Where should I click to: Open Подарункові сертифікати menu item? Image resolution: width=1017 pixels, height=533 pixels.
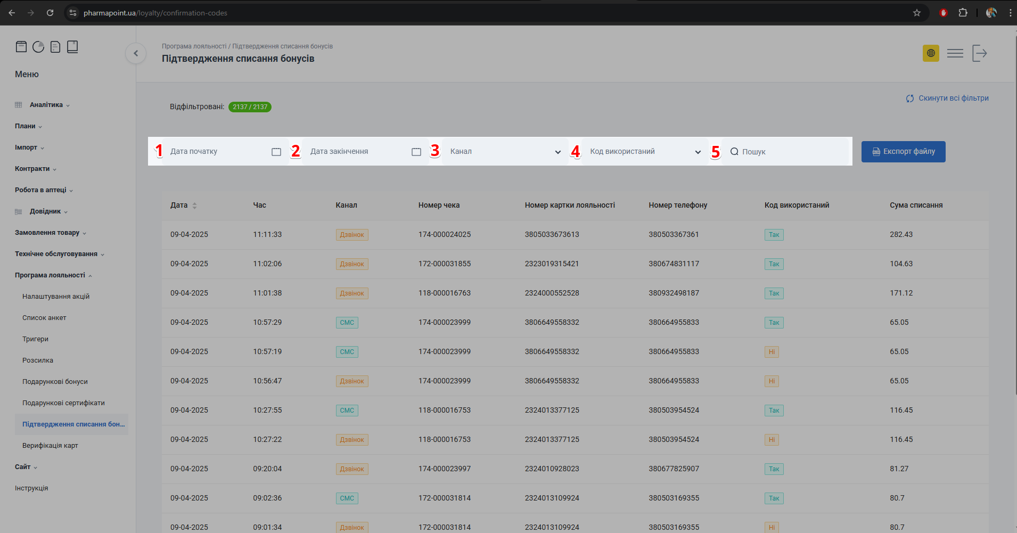tap(63, 403)
